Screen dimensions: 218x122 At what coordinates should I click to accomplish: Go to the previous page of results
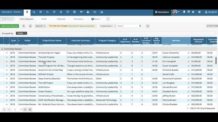click(9, 109)
